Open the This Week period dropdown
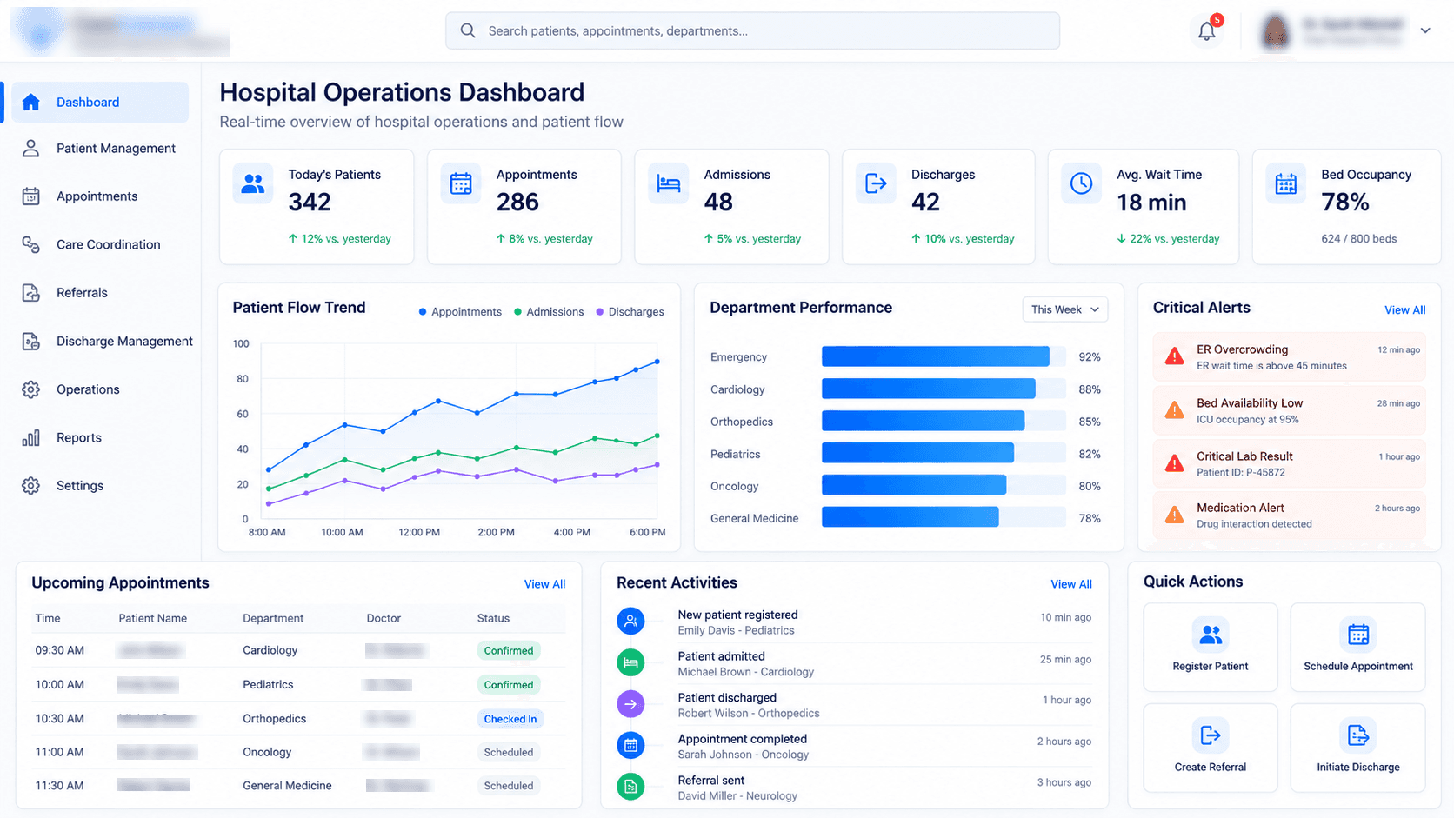1454x818 pixels. pos(1065,309)
